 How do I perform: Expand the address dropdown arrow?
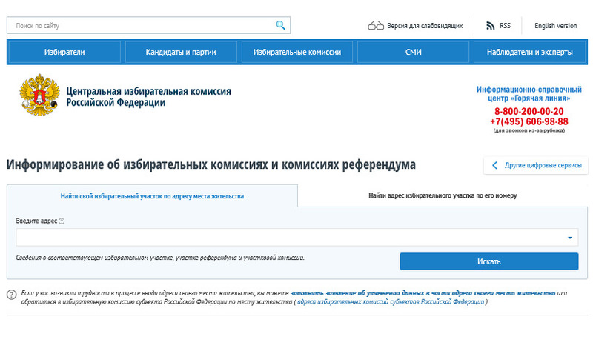[x=569, y=238]
